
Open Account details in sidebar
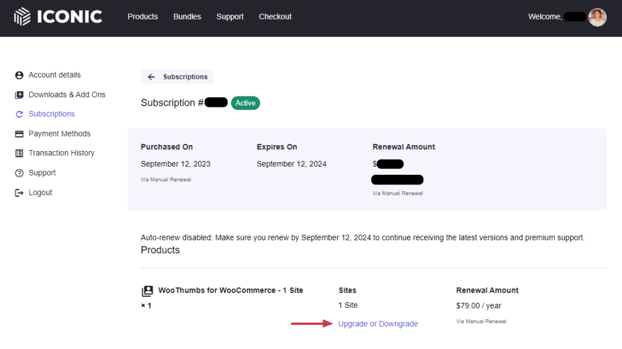[x=54, y=75]
